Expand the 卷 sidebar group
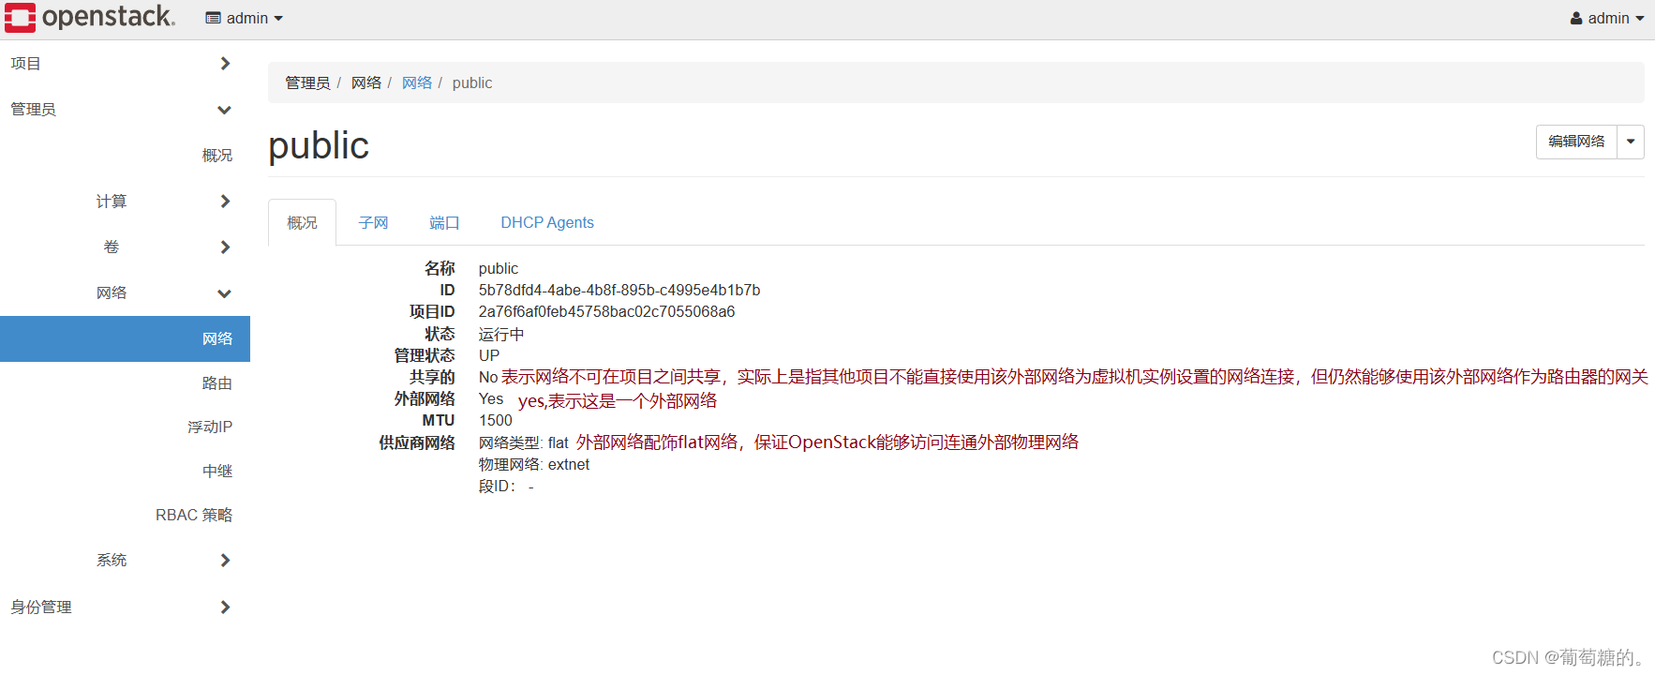The height and width of the screenshot is (675, 1655). coord(125,247)
